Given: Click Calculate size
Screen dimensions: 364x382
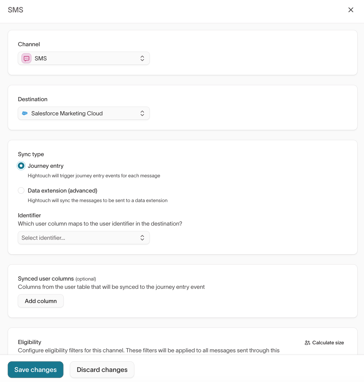Looking at the screenshot, I should pyautogui.click(x=328, y=343).
